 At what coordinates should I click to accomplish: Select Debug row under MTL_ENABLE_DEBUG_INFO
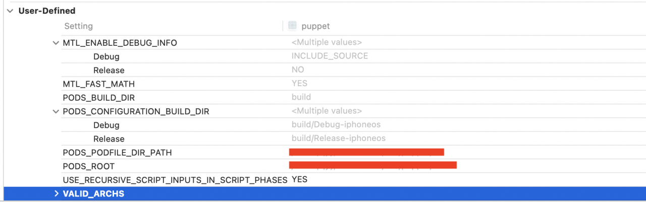106,56
